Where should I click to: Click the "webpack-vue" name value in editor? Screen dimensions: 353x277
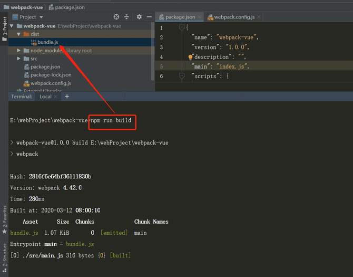pos(237,37)
